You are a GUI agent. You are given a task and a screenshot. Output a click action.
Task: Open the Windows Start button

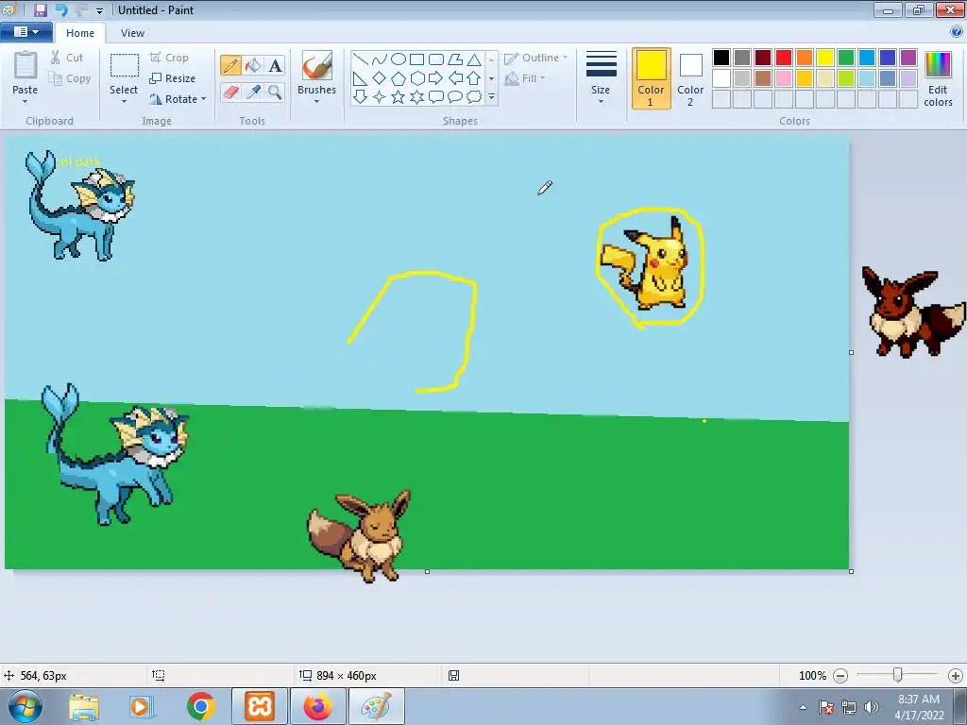[x=24, y=706]
